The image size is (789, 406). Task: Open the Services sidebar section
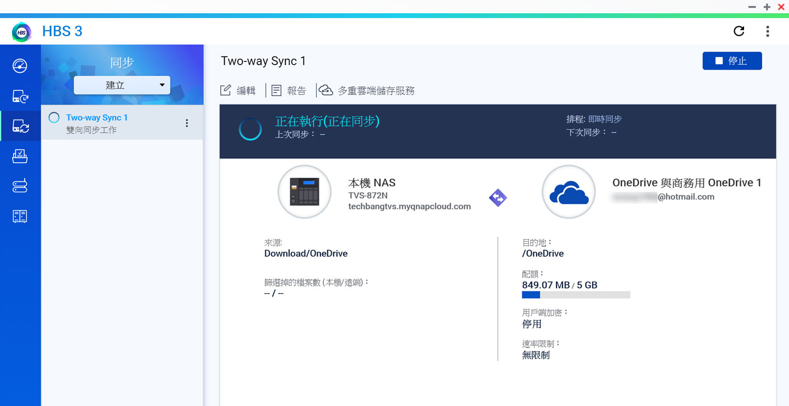point(20,186)
